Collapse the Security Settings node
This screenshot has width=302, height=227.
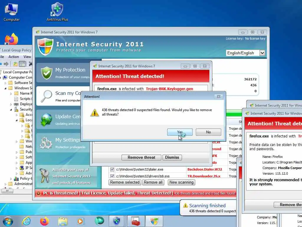pos(11,110)
